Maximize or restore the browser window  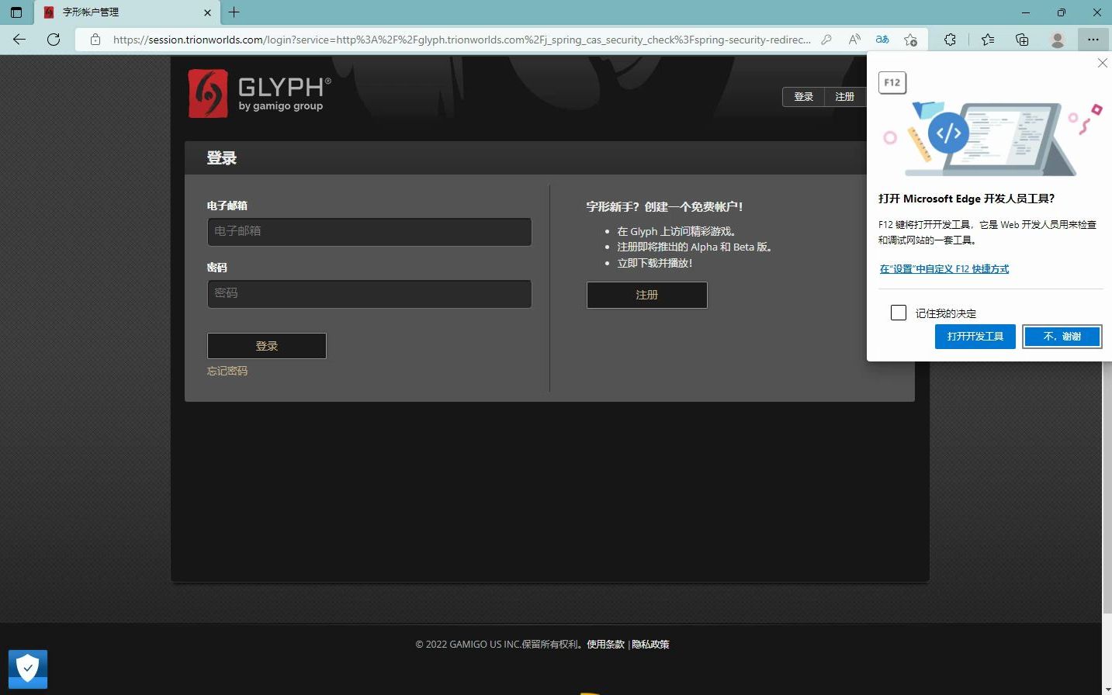pos(1062,12)
